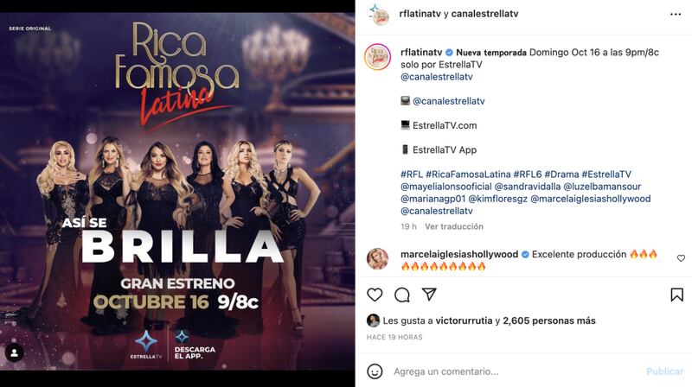Click Publicar to post the comment
692x387 pixels.
point(664,371)
